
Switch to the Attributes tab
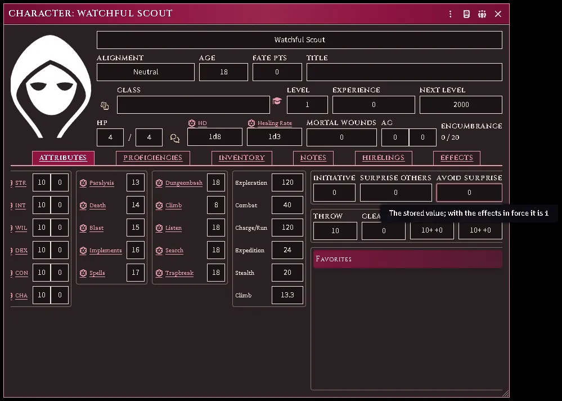(63, 158)
